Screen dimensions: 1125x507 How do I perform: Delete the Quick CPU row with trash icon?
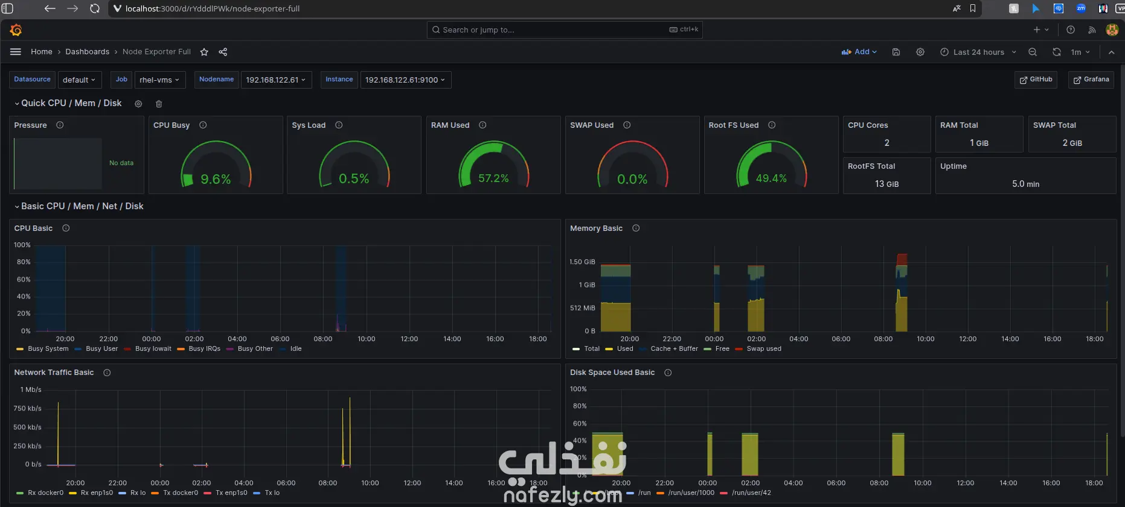[159, 104]
